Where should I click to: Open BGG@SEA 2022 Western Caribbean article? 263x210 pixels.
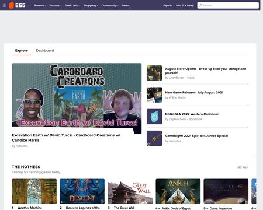coord(192,114)
